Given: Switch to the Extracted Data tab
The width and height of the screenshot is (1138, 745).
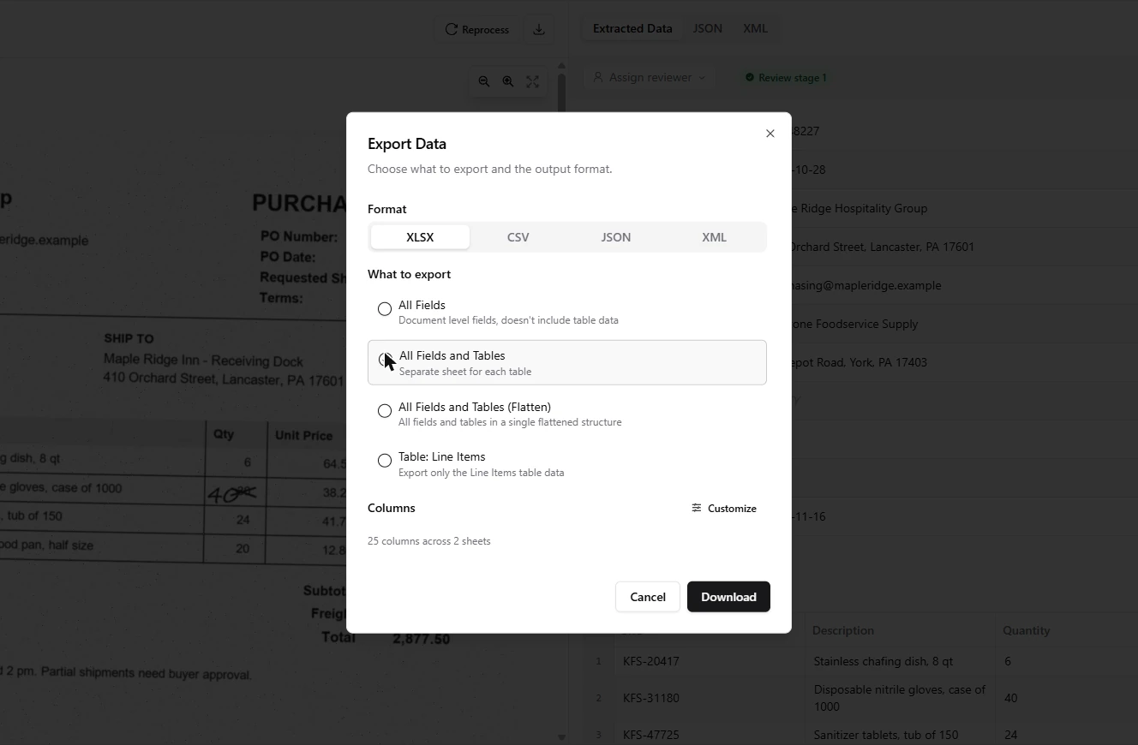Looking at the screenshot, I should [x=632, y=28].
